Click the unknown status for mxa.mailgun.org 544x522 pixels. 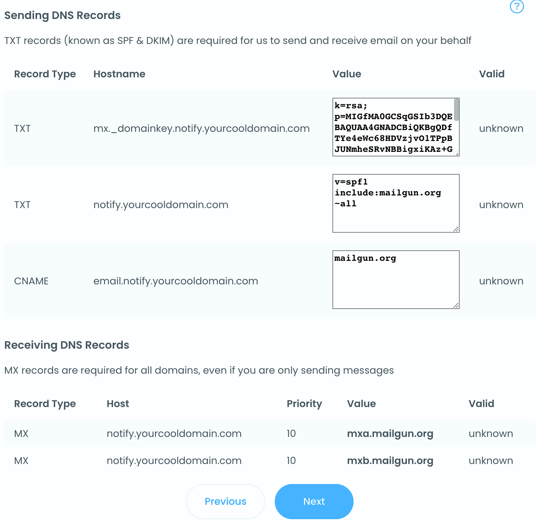pos(491,434)
